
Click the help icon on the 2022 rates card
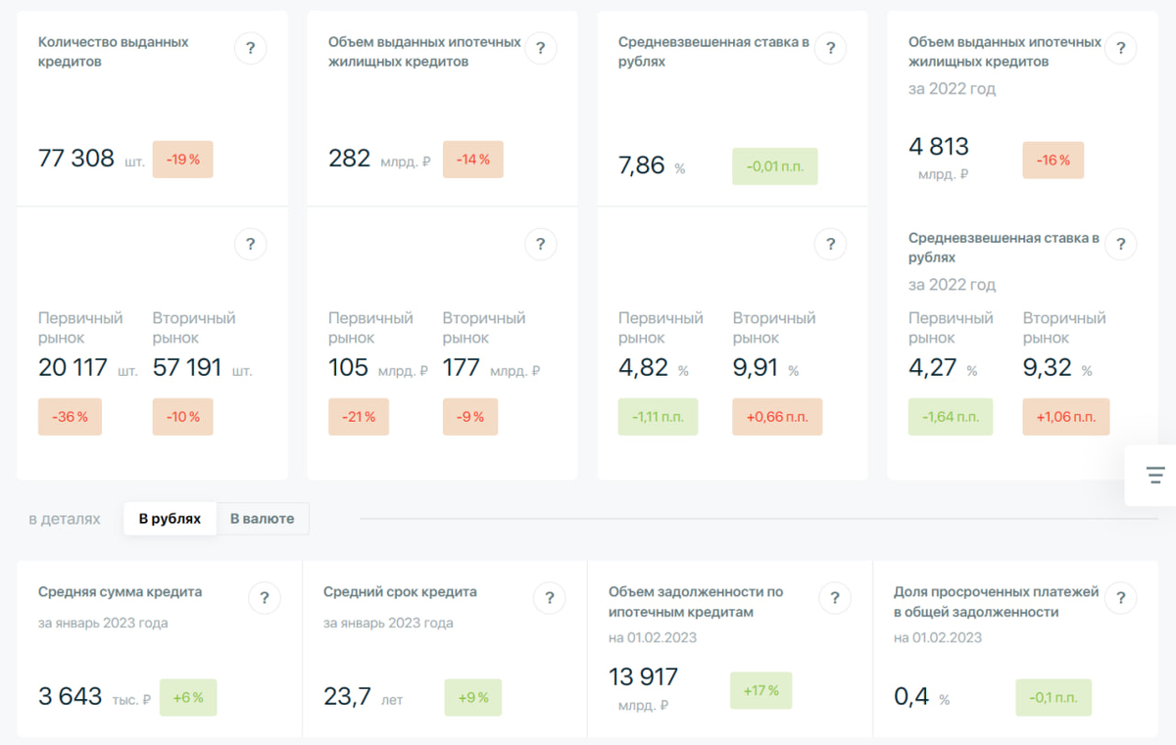[x=1120, y=244]
